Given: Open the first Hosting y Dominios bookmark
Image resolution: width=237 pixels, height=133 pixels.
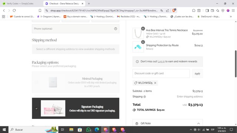Looking at the screenshot, I should pyautogui.click(x=102, y=17).
